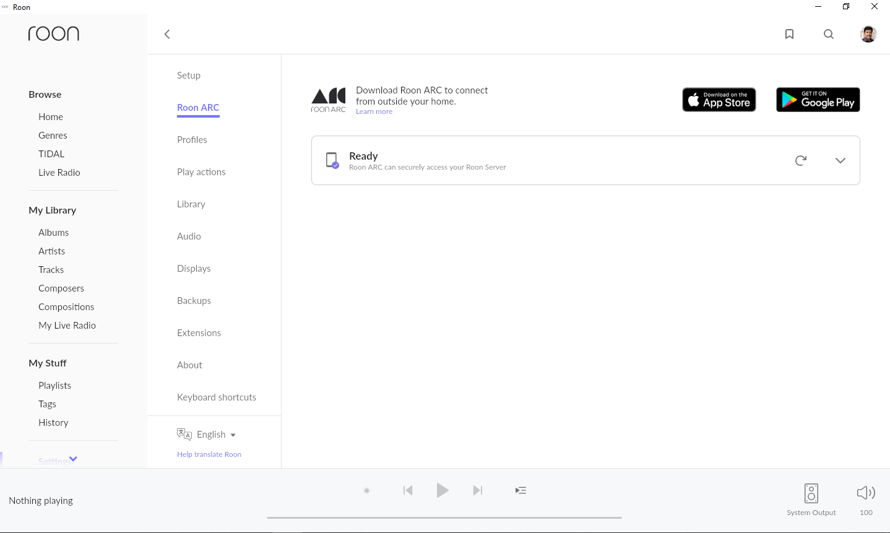
Task: Download Roon ARC on the App Store
Action: tap(719, 100)
